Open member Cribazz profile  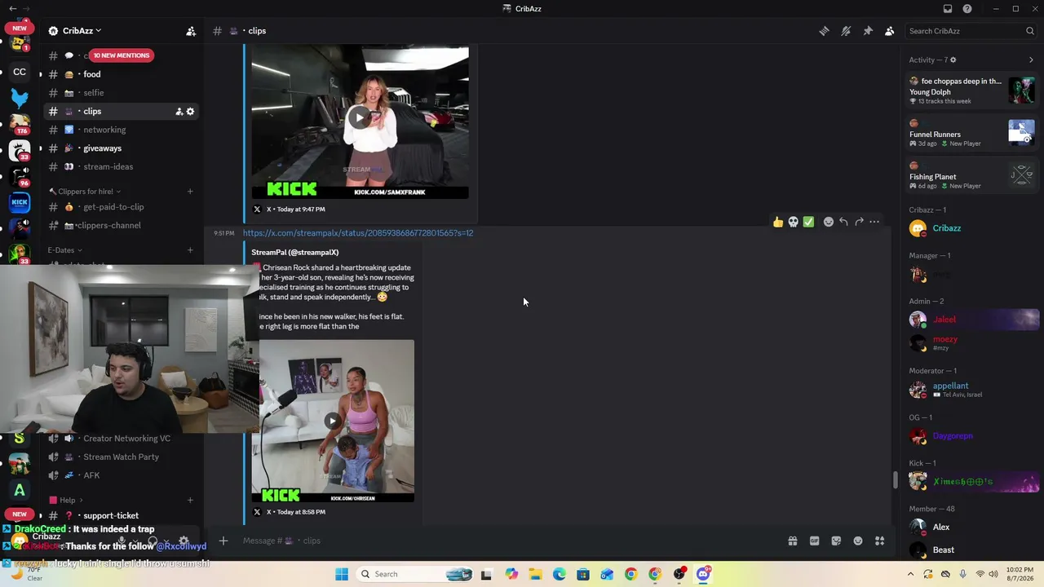[972, 228]
